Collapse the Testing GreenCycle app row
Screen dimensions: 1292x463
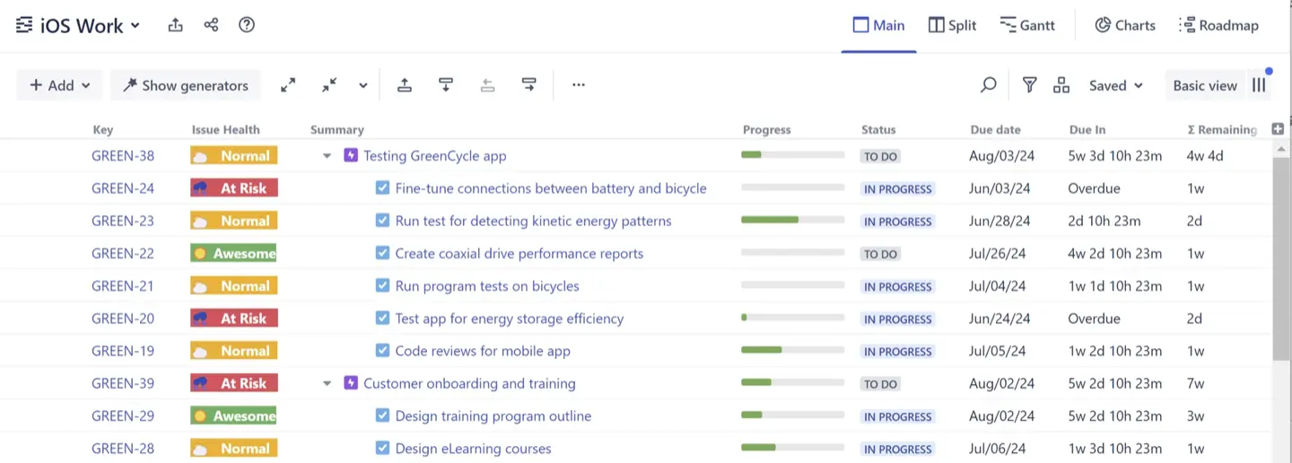(327, 156)
